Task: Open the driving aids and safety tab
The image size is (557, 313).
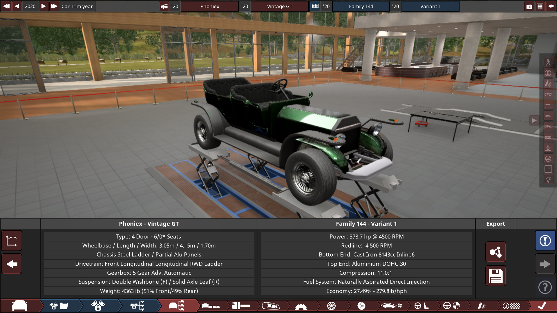Action: coord(452,306)
